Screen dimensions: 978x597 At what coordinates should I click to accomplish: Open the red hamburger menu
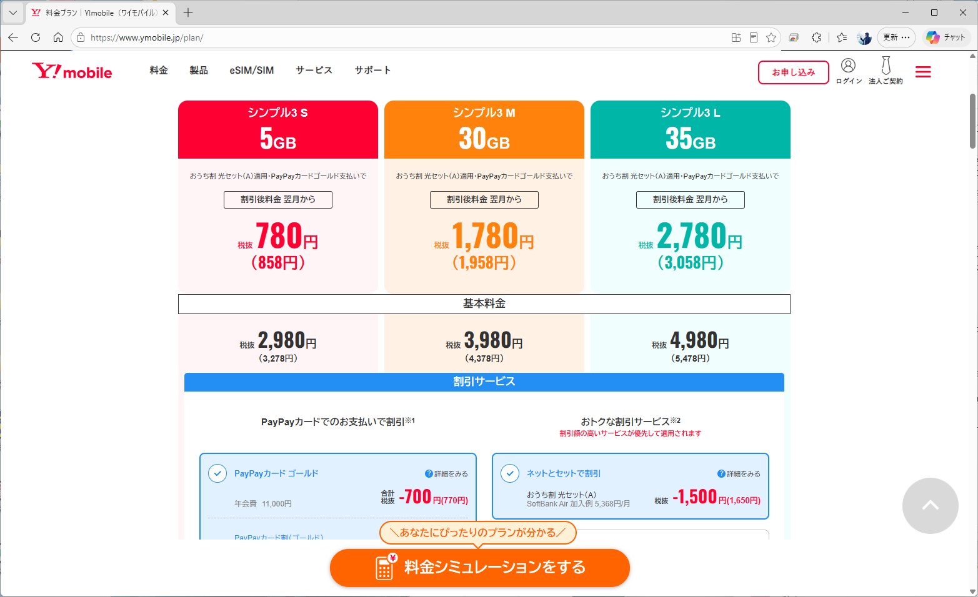click(923, 72)
